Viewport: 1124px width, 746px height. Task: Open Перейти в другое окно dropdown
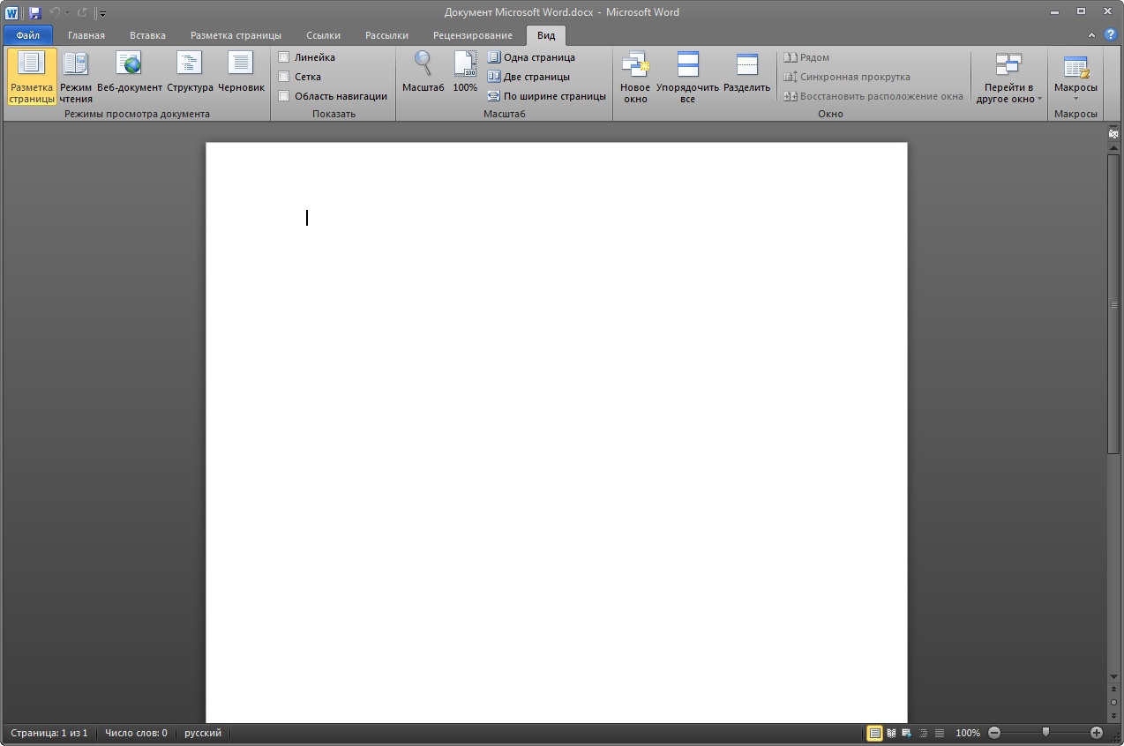(x=1008, y=93)
